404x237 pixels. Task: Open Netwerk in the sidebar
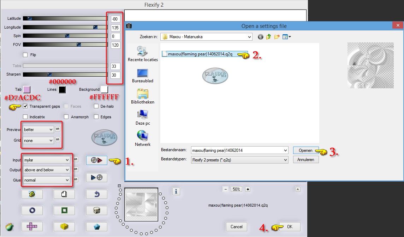pos(142,138)
